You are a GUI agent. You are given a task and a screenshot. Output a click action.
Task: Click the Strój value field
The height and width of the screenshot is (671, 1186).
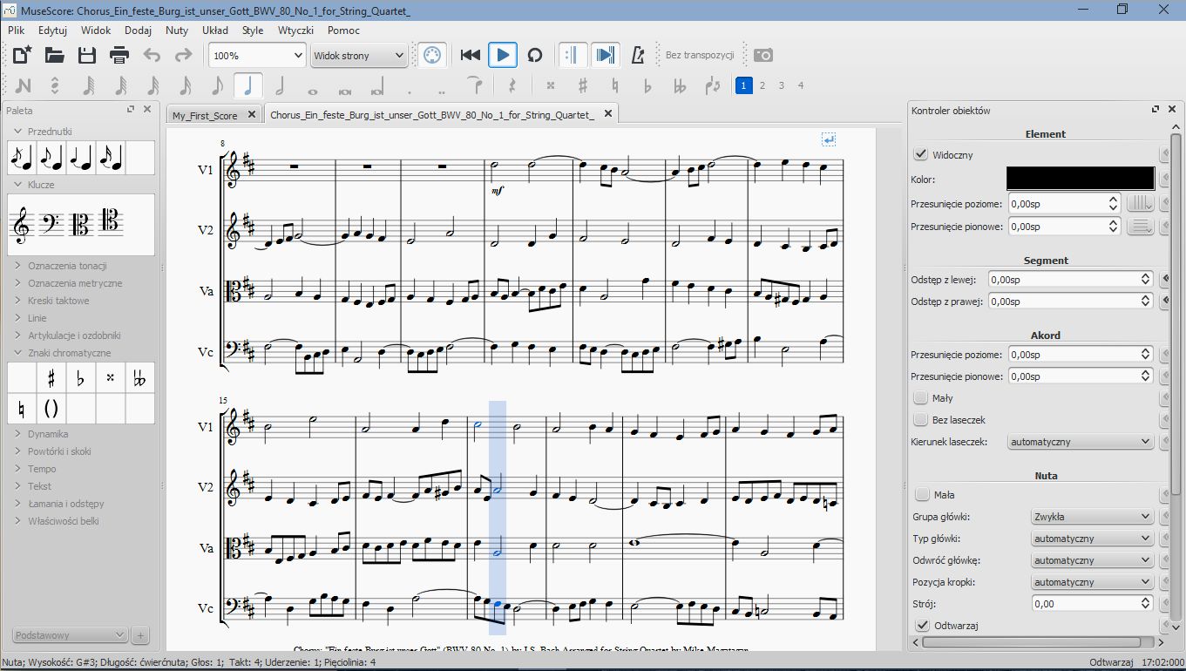click(x=1093, y=603)
